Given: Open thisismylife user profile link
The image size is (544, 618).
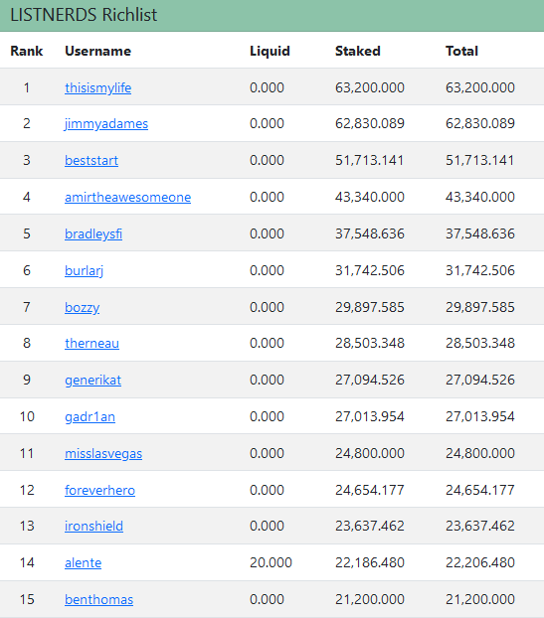Looking at the screenshot, I should point(97,87).
